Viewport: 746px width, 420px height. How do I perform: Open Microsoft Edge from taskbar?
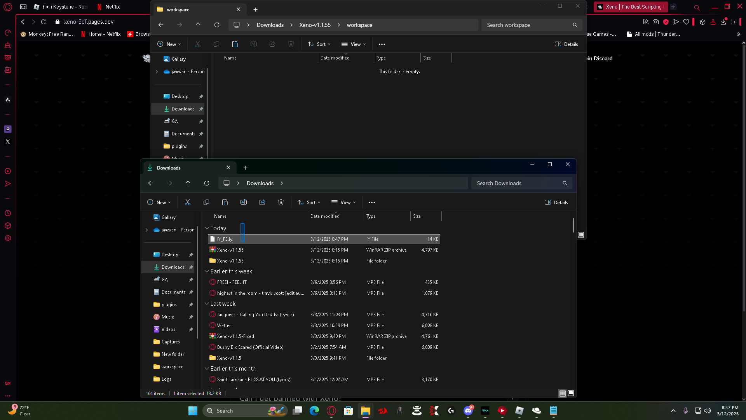tap(314, 411)
